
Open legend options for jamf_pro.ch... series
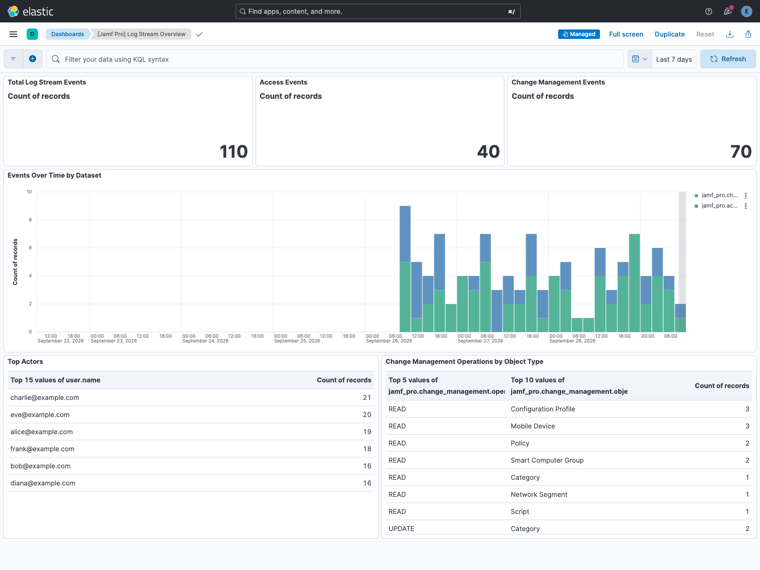coord(746,196)
